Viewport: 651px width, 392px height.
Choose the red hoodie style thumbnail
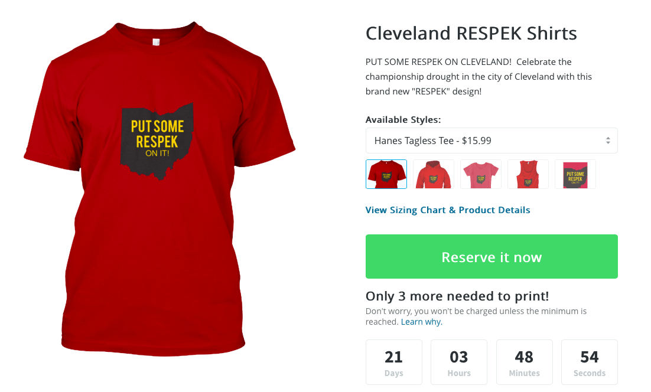434,174
